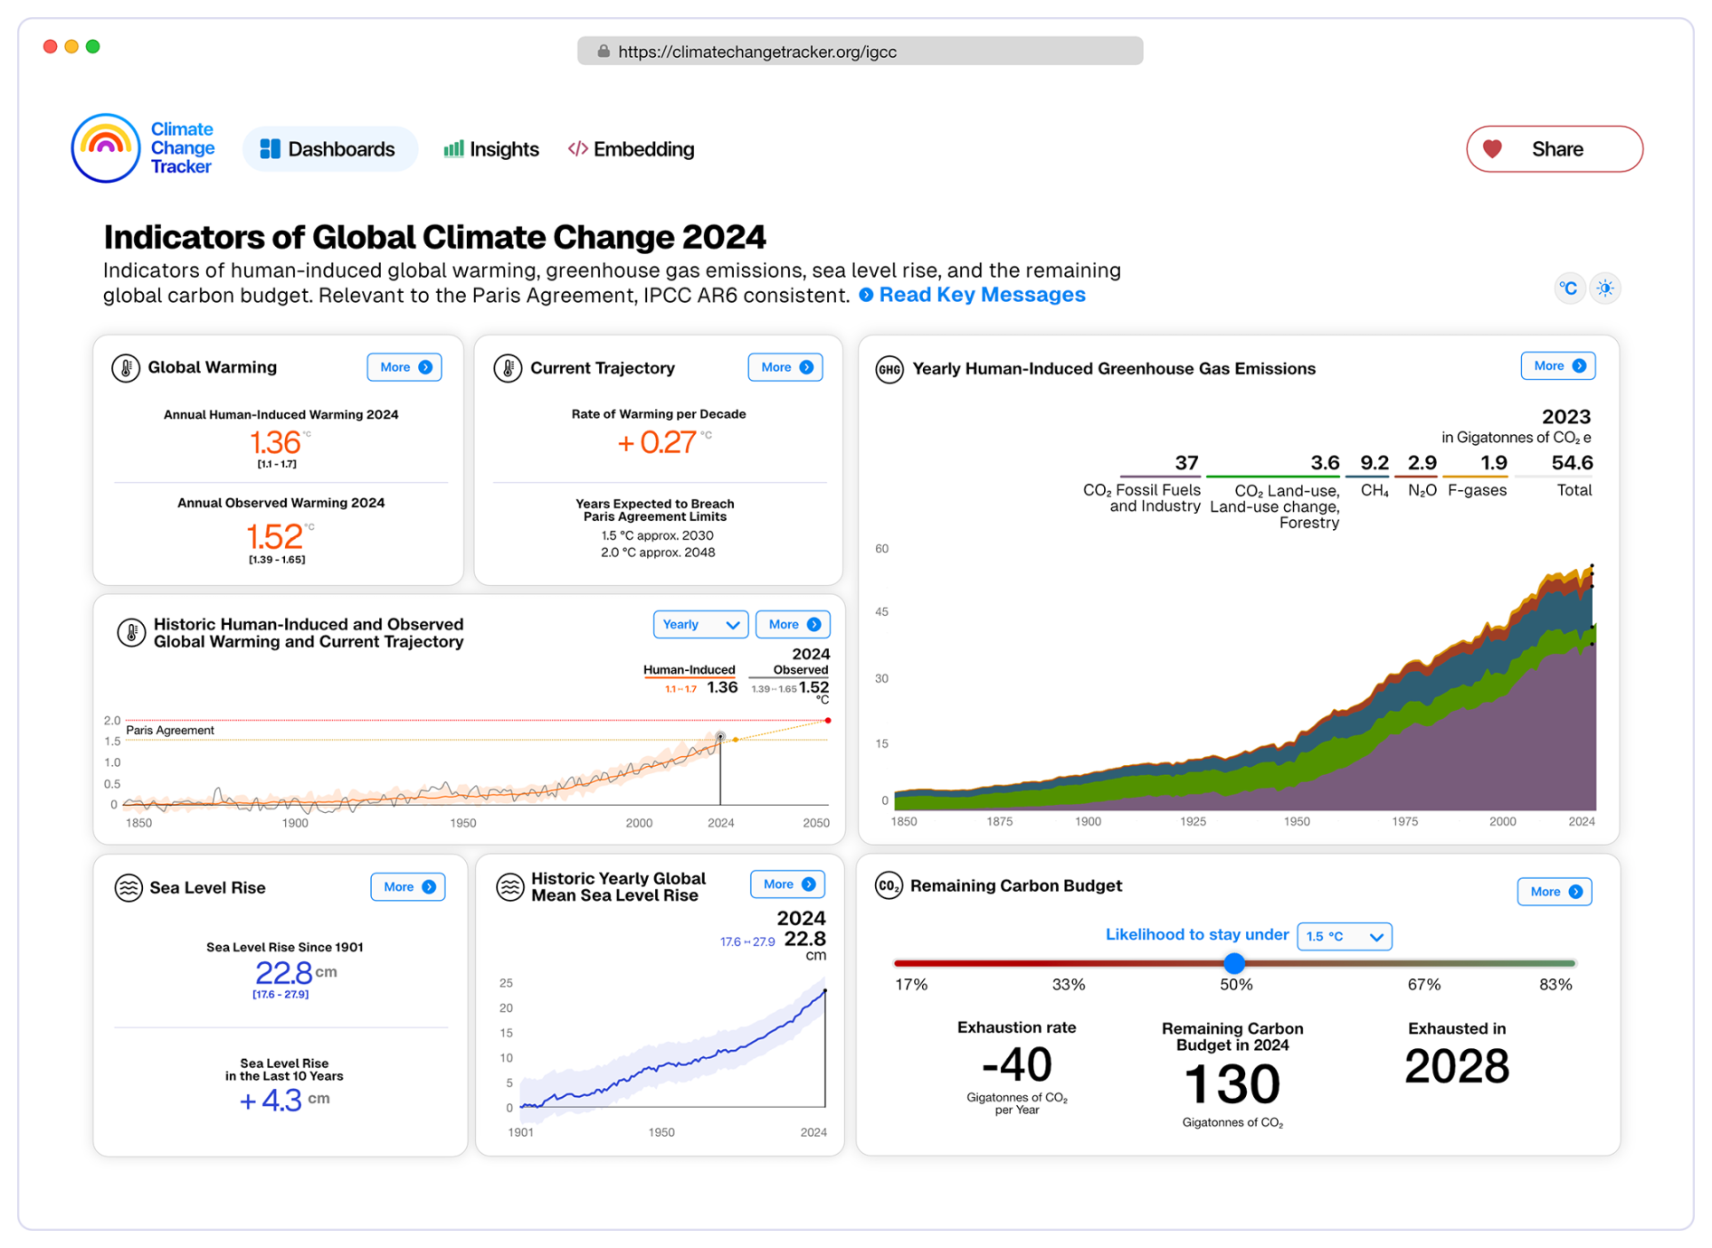The image size is (1712, 1248).
Task: Open the Yearly interval dropdown
Action: click(700, 625)
